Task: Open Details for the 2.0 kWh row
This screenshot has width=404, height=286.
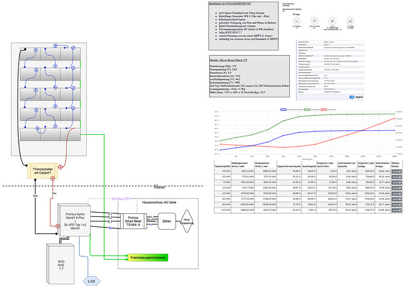Action: pos(396,188)
